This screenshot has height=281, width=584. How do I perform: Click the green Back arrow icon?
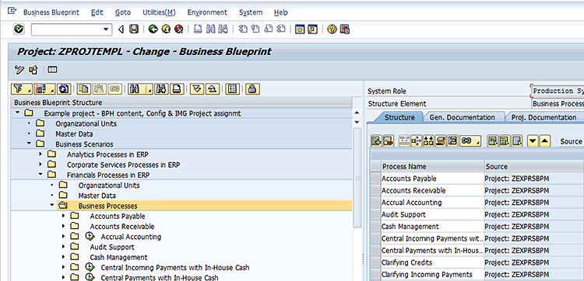[153, 29]
